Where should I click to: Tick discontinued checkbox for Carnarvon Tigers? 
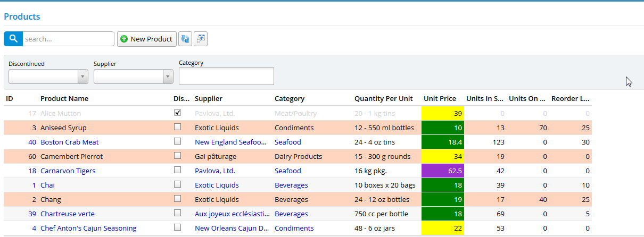coord(178,170)
